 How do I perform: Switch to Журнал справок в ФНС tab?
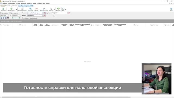tap(26, 6)
